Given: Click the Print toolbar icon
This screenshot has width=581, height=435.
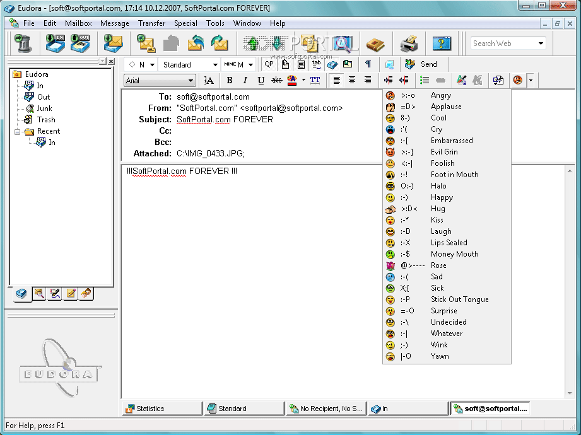Looking at the screenshot, I should [x=409, y=43].
